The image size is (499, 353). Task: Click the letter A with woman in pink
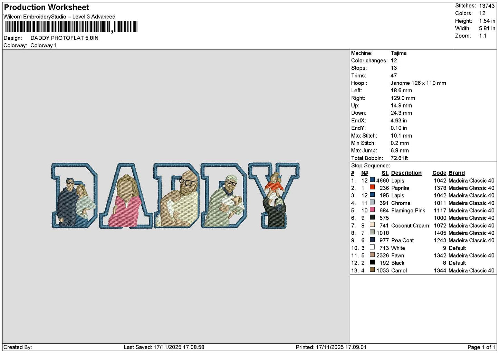[x=126, y=196]
